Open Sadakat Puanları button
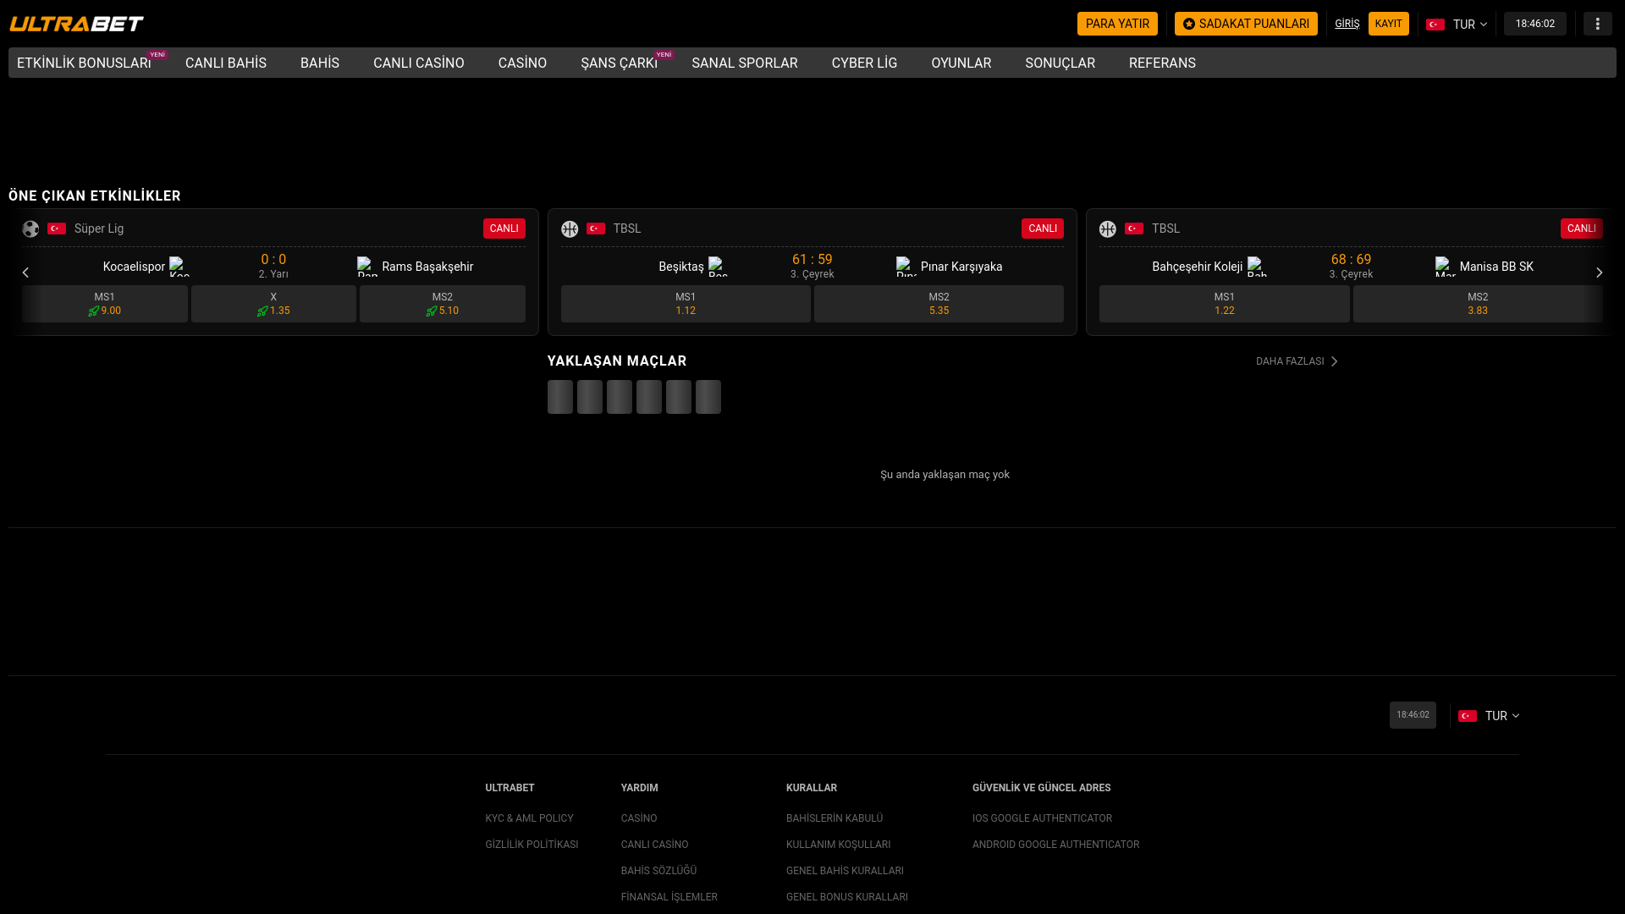 (1246, 24)
